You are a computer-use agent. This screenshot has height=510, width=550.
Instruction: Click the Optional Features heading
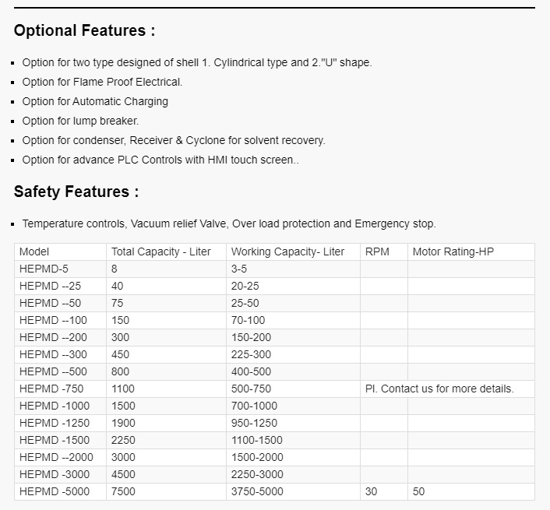(84, 31)
